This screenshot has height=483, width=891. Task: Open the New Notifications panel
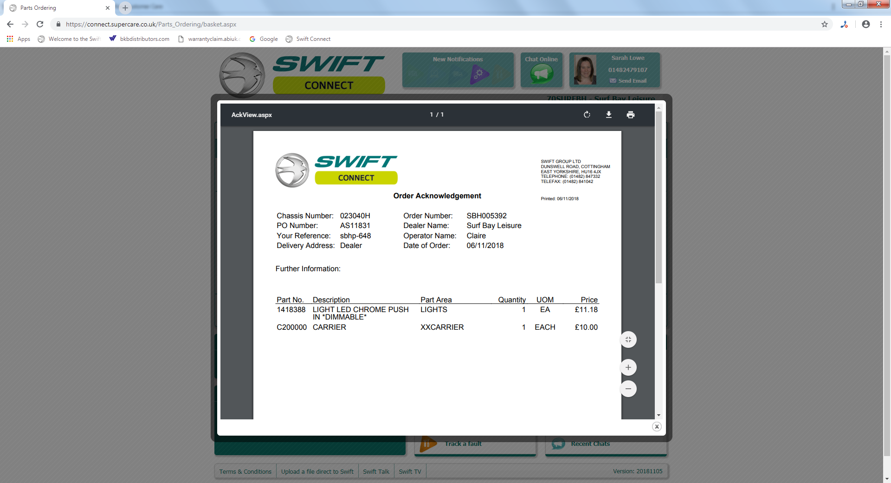[458, 70]
